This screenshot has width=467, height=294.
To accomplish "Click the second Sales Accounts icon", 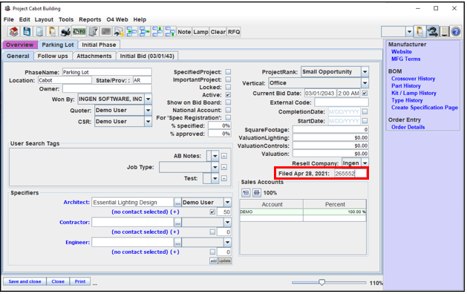I will coord(256,193).
